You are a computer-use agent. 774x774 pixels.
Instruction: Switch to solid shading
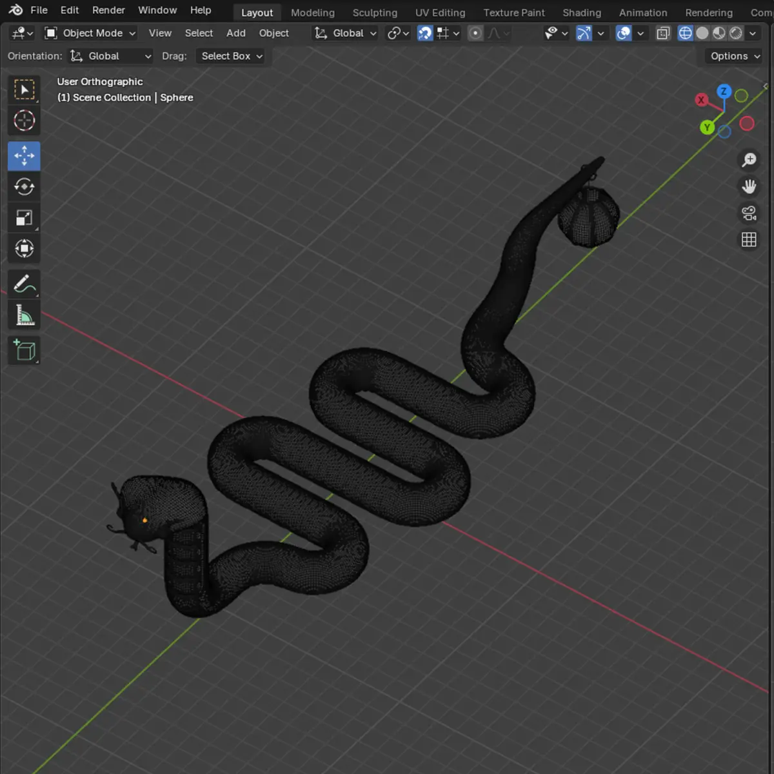[x=702, y=33]
